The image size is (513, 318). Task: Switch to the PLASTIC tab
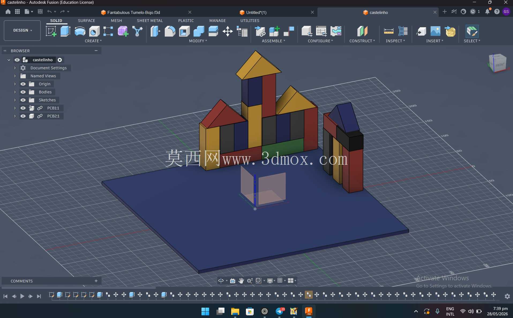pyautogui.click(x=186, y=21)
